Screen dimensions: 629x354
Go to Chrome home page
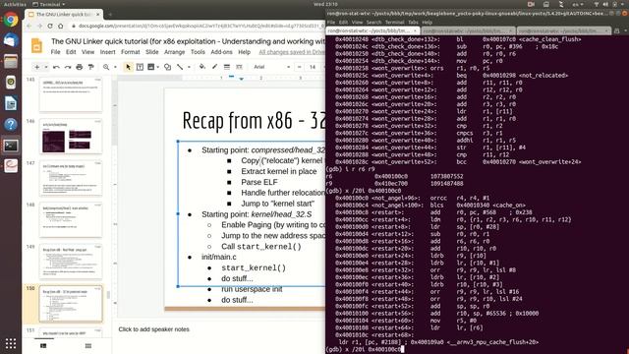click(61, 26)
